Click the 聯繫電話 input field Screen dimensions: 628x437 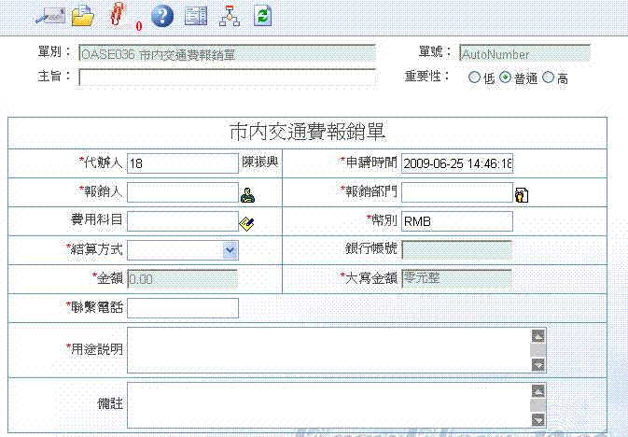tap(183, 308)
